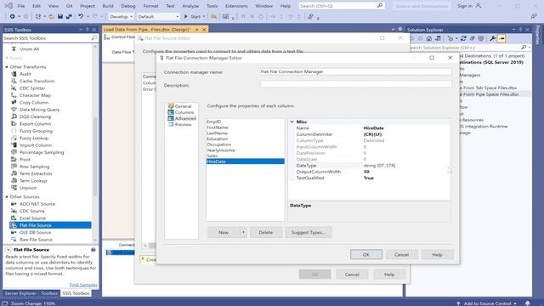544x306 pixels.
Task: Collapse the Other Sources group
Action: click(7, 196)
